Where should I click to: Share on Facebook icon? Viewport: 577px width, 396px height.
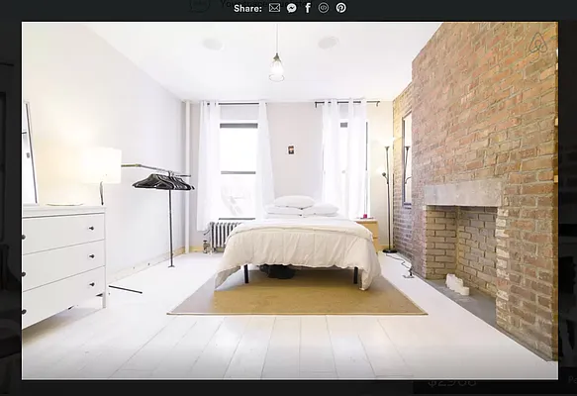coord(308,8)
